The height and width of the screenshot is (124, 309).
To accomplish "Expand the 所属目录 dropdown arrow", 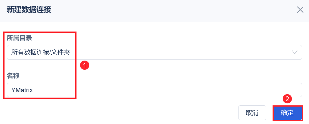I will click(295, 53).
